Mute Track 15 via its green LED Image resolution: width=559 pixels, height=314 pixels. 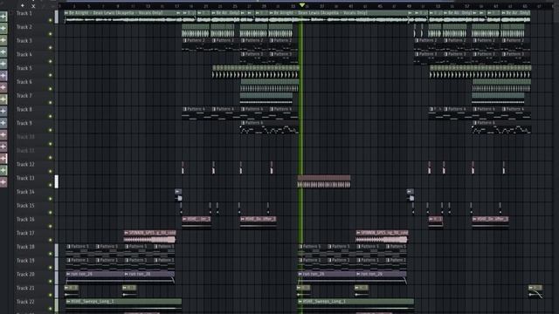[x=51, y=213]
